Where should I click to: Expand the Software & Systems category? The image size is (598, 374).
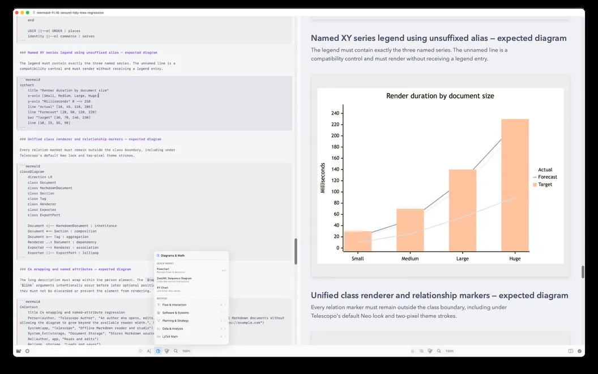191,313
